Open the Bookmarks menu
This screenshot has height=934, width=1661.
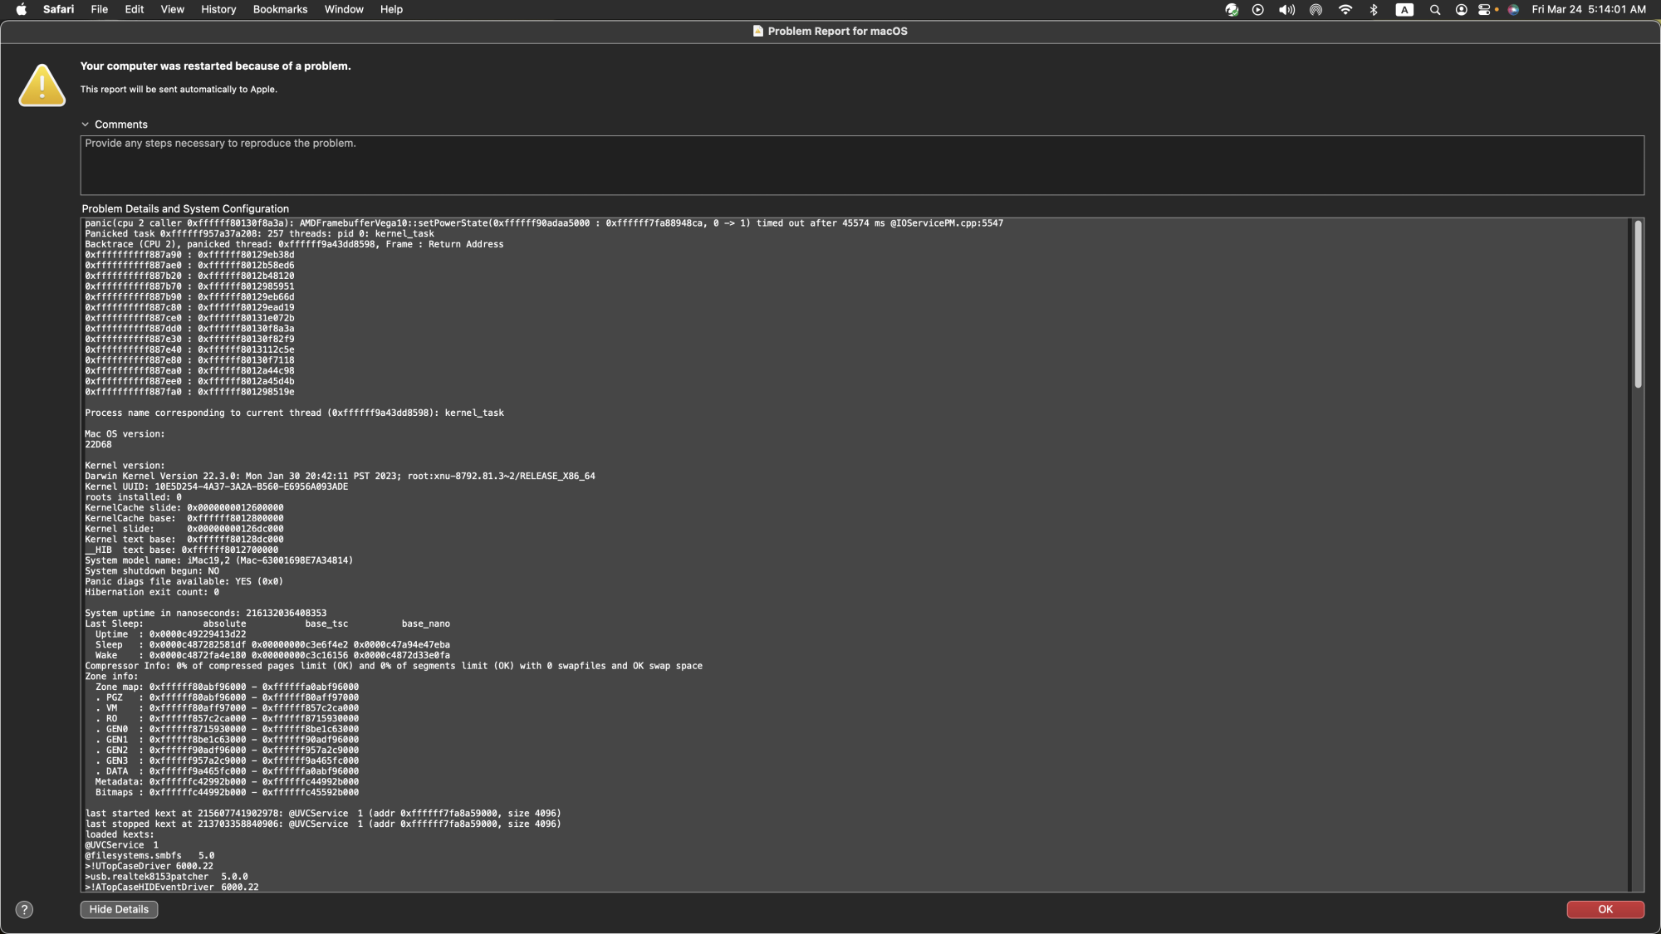[280, 9]
